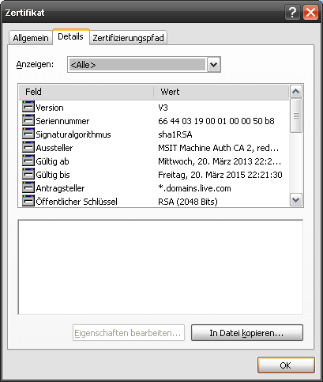323x382 pixels.
Task: Select the Antragsteller row label
Action: (60, 188)
